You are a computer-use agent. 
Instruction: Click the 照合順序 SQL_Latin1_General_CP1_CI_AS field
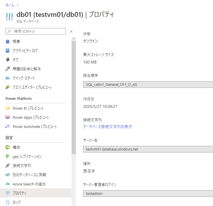coord(148,85)
